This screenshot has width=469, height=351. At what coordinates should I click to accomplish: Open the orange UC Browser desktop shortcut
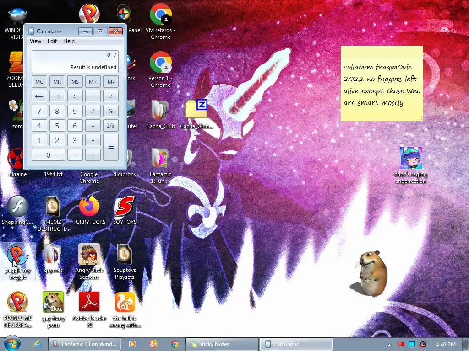[x=125, y=310]
